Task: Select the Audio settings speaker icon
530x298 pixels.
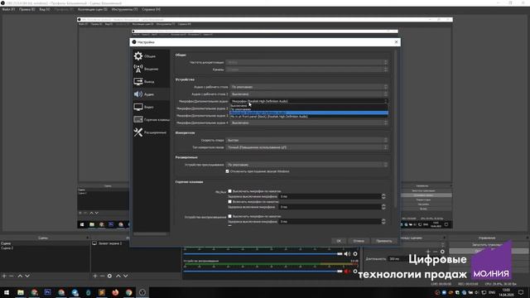Action: [x=138, y=94]
